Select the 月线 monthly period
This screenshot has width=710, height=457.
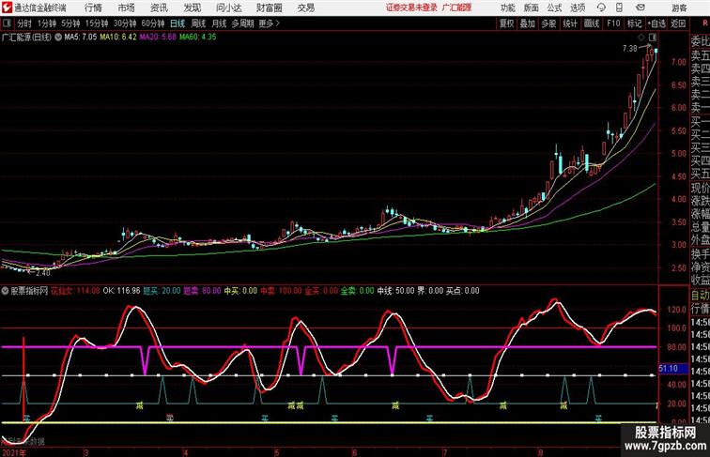[x=219, y=23]
